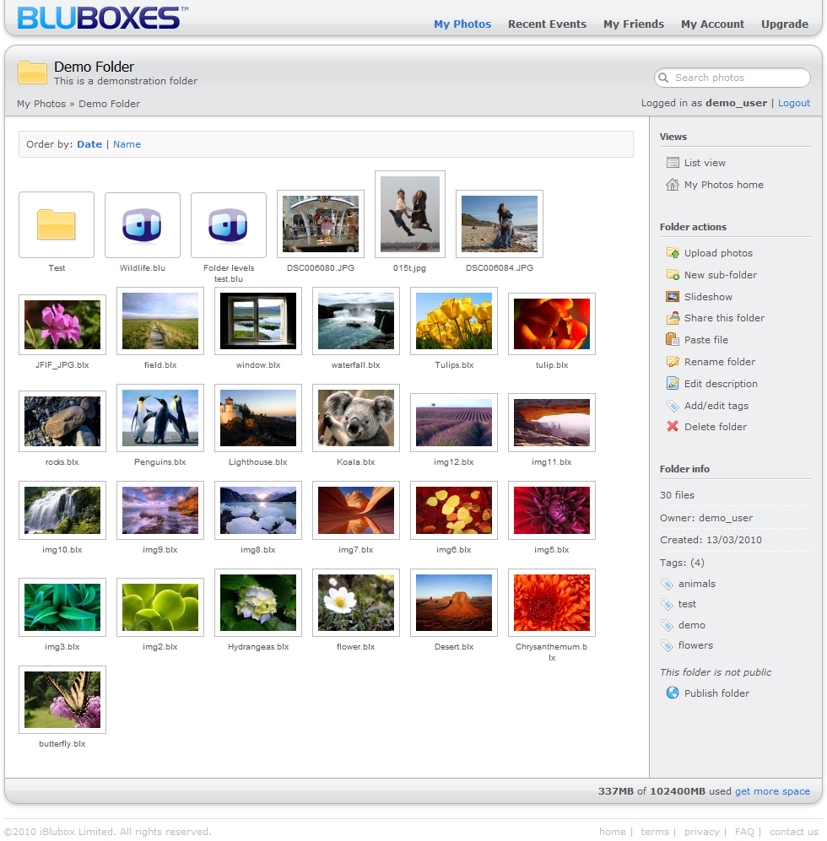Screen dimensions: 827x841
Task: Click the Logout link
Action: point(794,103)
